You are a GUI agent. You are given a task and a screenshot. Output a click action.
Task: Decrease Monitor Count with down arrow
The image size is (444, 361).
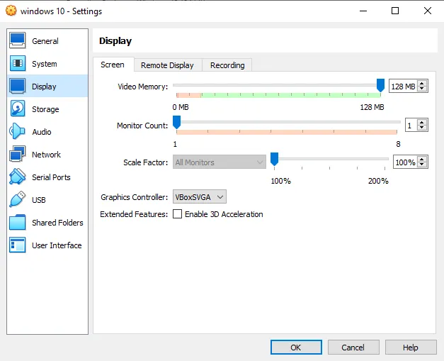422,128
